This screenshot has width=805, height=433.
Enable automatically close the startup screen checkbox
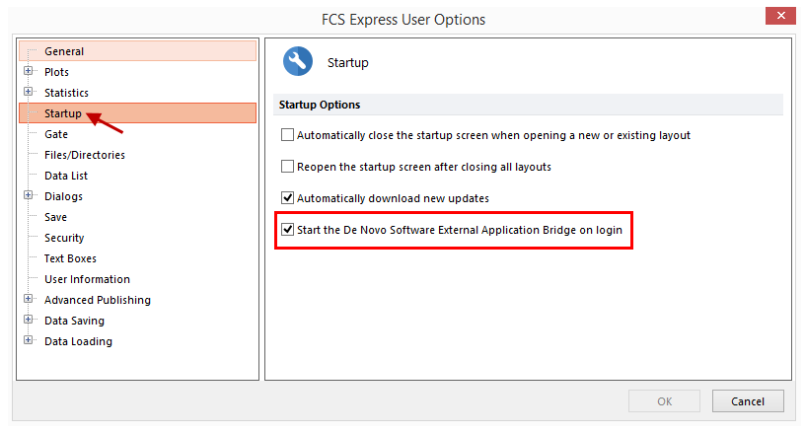point(288,135)
